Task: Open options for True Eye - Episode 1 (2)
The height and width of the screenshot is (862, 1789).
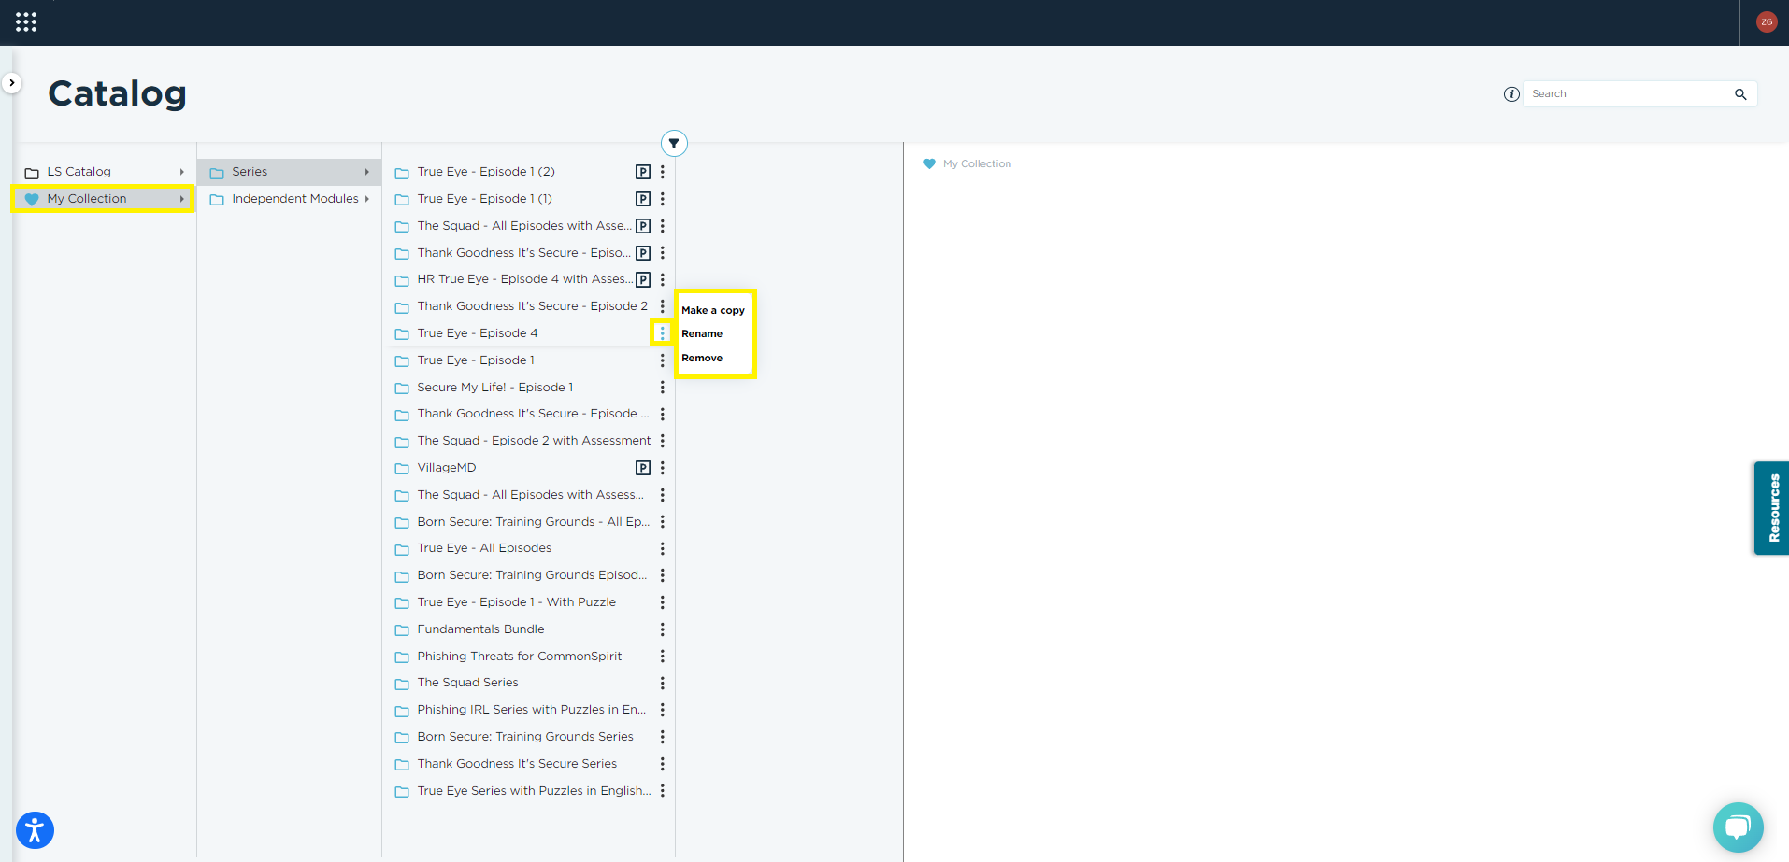Action: click(662, 172)
